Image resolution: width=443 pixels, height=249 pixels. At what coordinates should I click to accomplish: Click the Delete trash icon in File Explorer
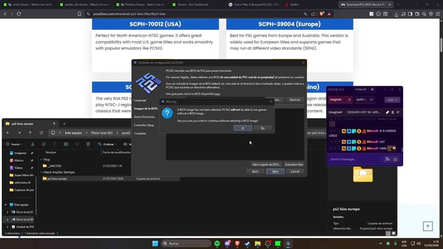(x=88, y=144)
